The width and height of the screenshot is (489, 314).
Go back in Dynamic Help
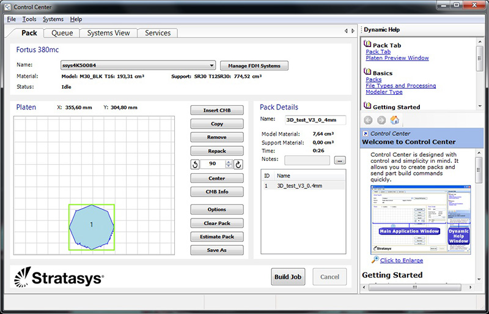(369, 120)
